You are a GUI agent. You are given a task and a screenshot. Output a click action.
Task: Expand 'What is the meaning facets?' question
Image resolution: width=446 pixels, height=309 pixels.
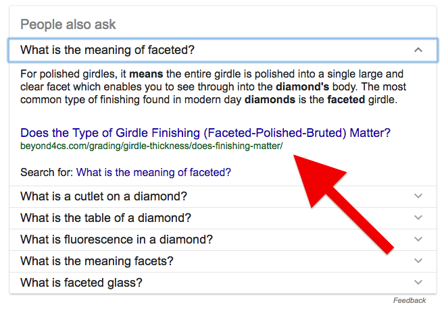(x=97, y=261)
